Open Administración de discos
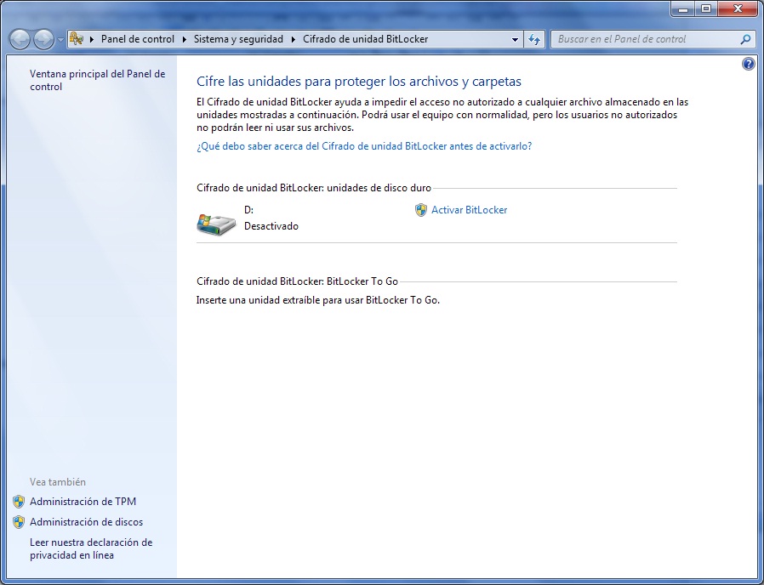Image resolution: width=764 pixels, height=585 pixels. tap(86, 522)
